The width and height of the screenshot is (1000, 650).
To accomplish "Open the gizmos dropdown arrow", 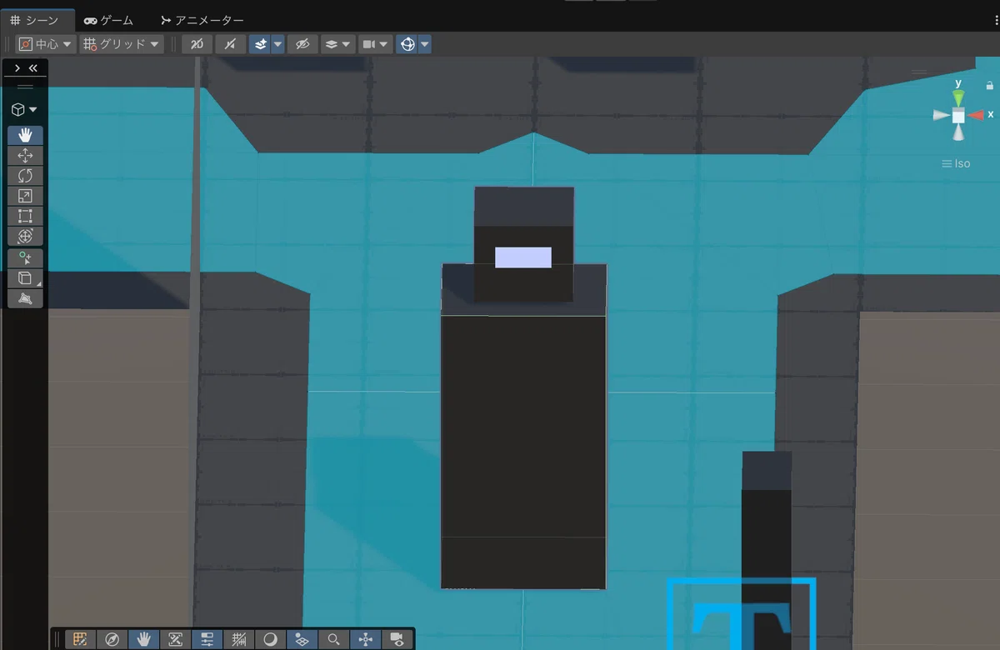I will pos(425,44).
